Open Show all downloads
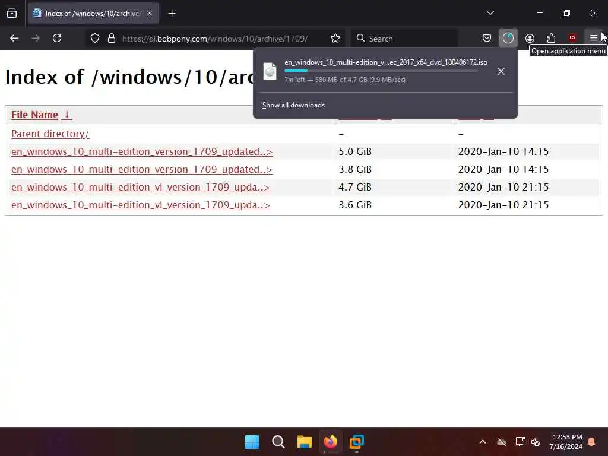This screenshot has height=456, width=608. click(293, 105)
